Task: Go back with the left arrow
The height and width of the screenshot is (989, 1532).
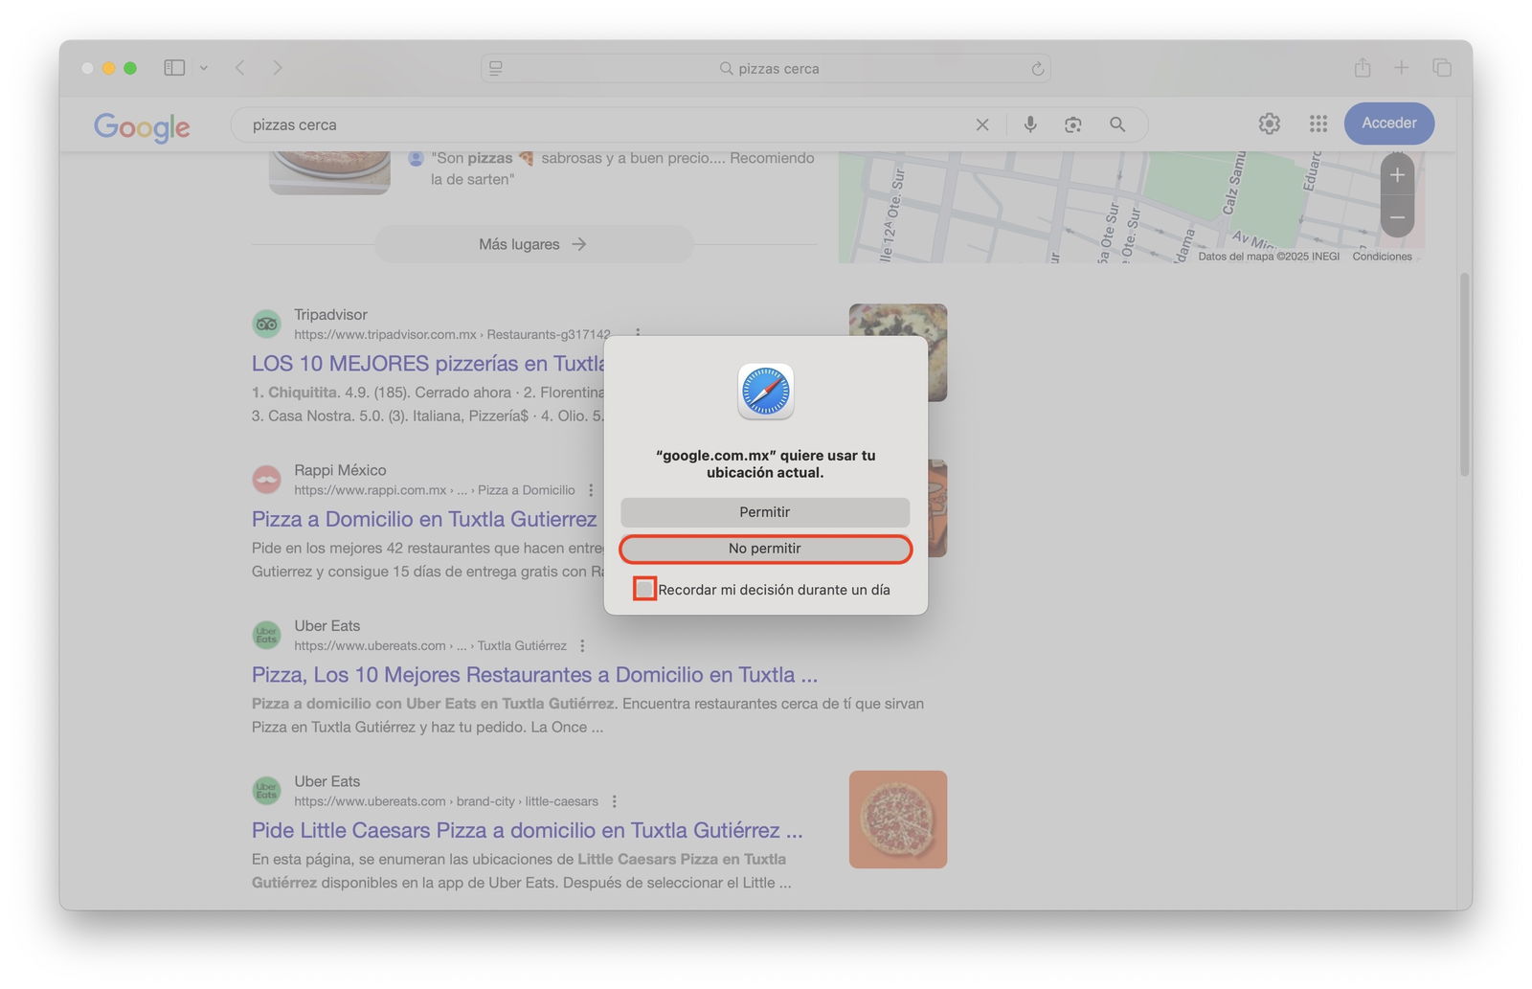Action: coord(240,68)
